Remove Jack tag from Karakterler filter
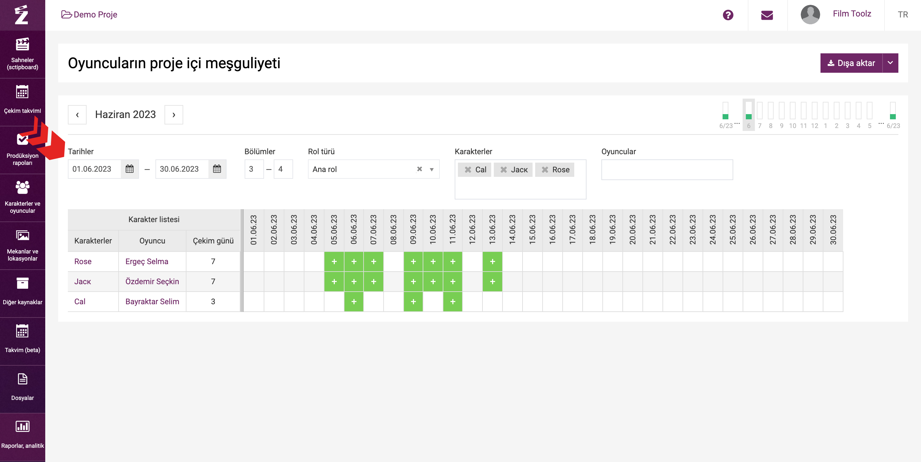921x462 pixels. point(503,169)
